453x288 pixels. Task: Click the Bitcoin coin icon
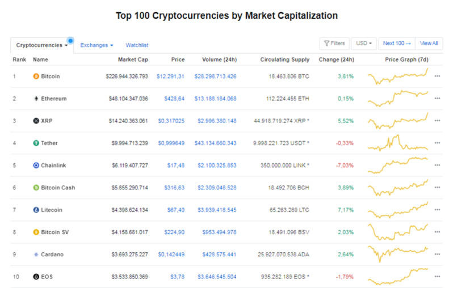[36, 76]
